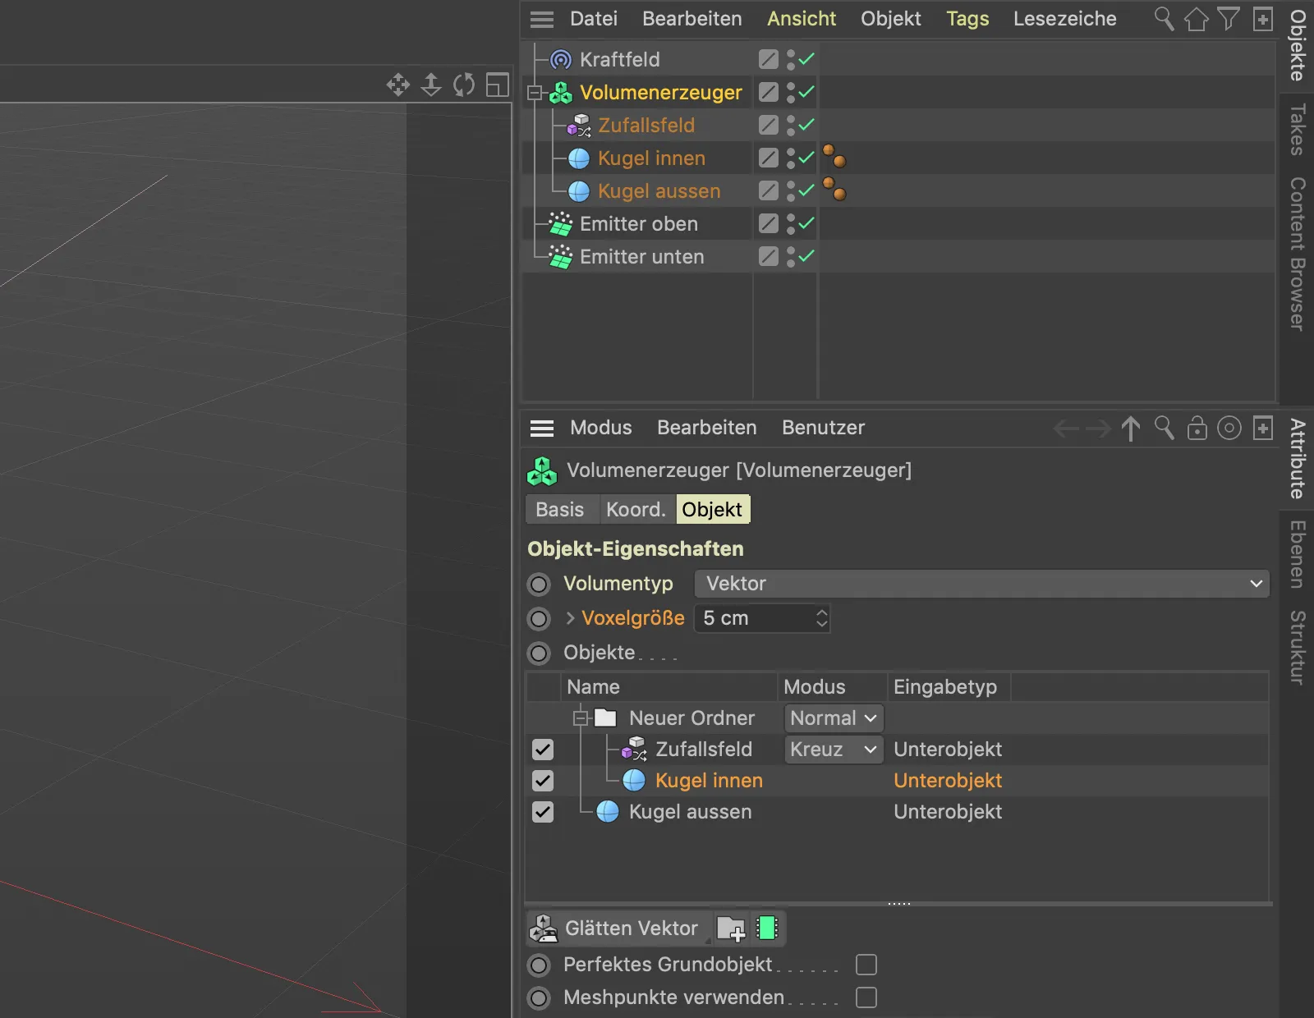Collapse the Neuer Ordner tree node

click(x=581, y=718)
